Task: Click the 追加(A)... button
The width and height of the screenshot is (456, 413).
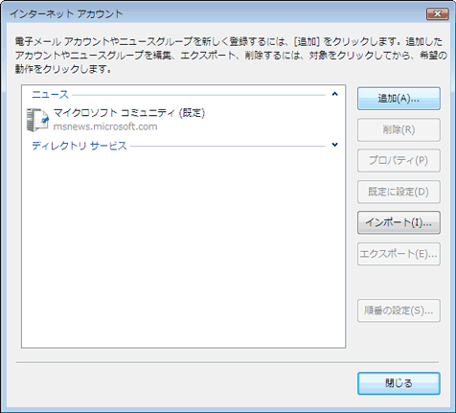Action: coord(399,99)
